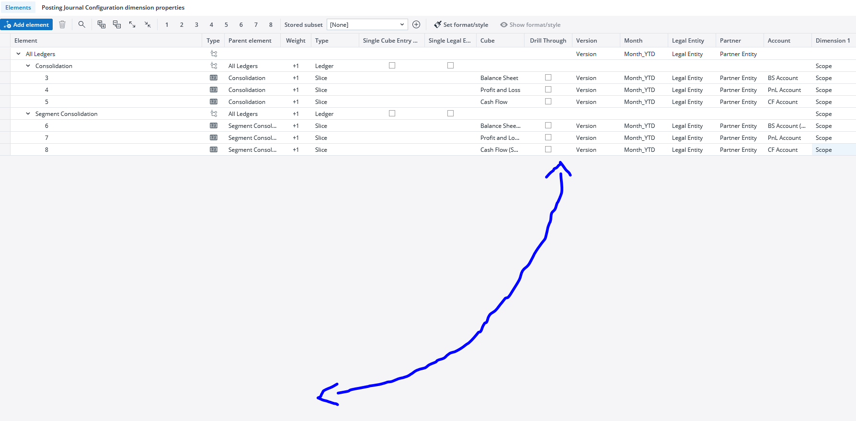The height and width of the screenshot is (421, 856).
Task: Collapse the All Ledgers tree node
Action: tap(19, 54)
